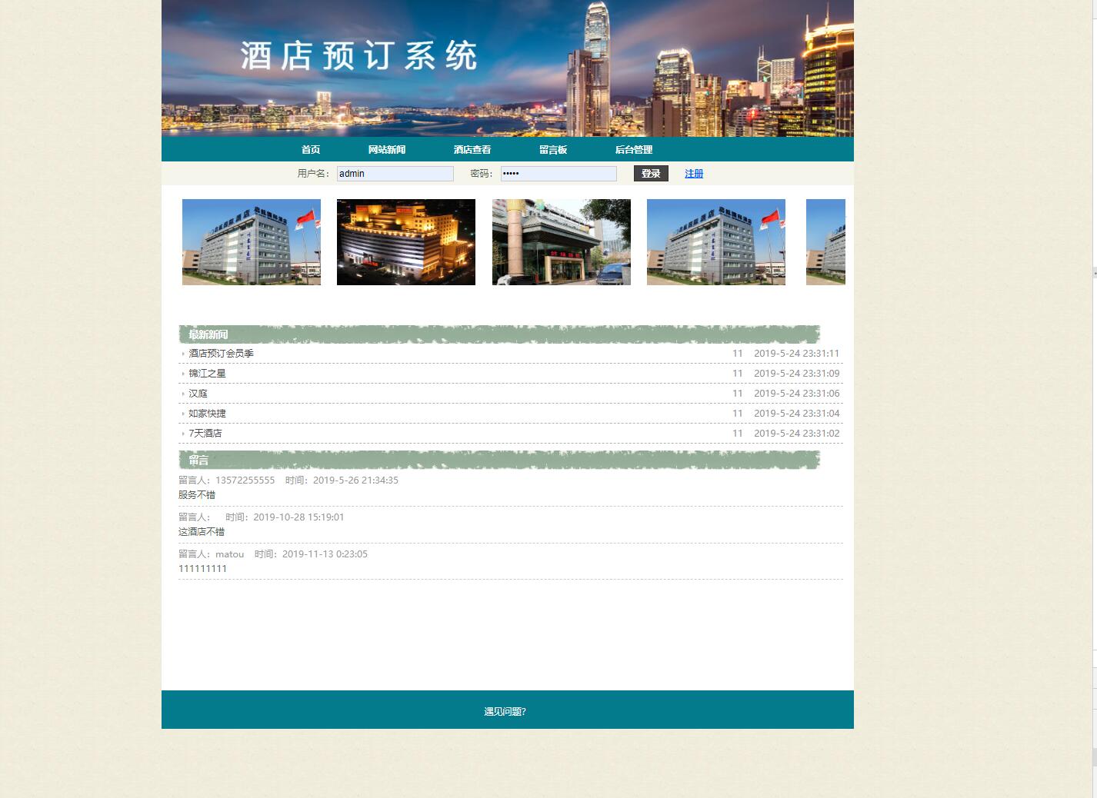Select the password input field
This screenshot has height=798, width=1097.
(x=559, y=173)
